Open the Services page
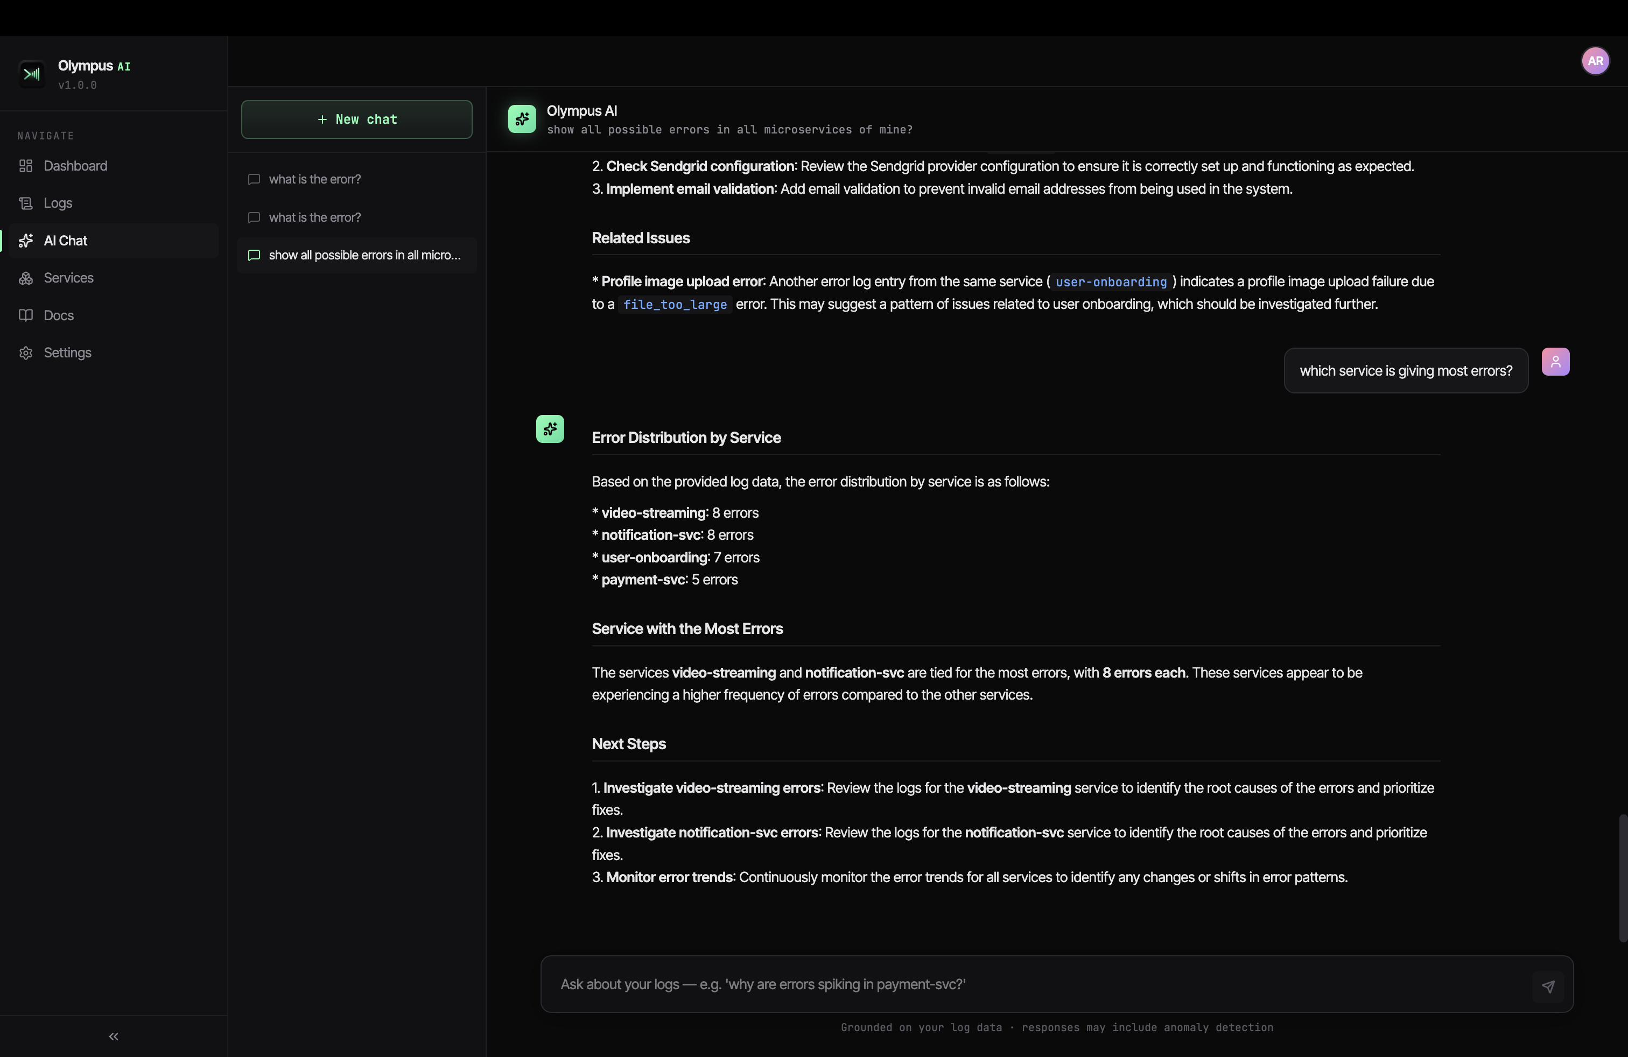 [x=68, y=278]
